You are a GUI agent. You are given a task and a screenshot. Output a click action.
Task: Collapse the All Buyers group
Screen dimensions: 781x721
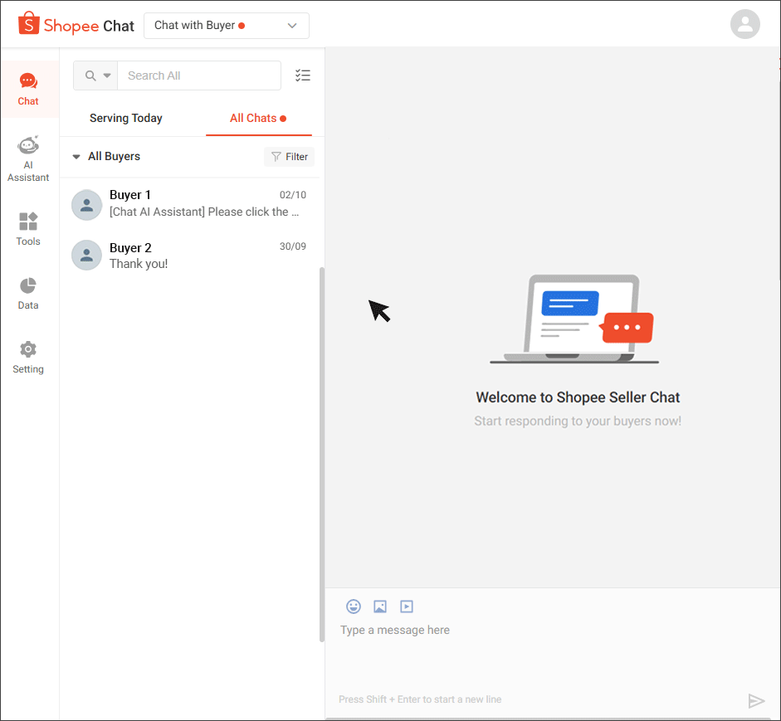point(76,156)
